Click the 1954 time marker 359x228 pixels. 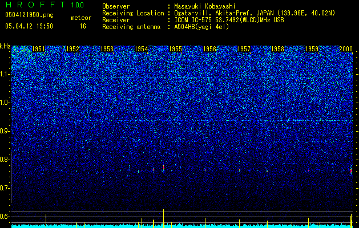(x=142, y=49)
